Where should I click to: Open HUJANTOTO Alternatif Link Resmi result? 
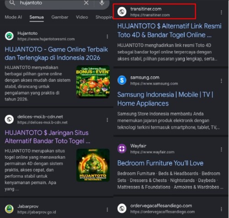[x=169, y=30]
